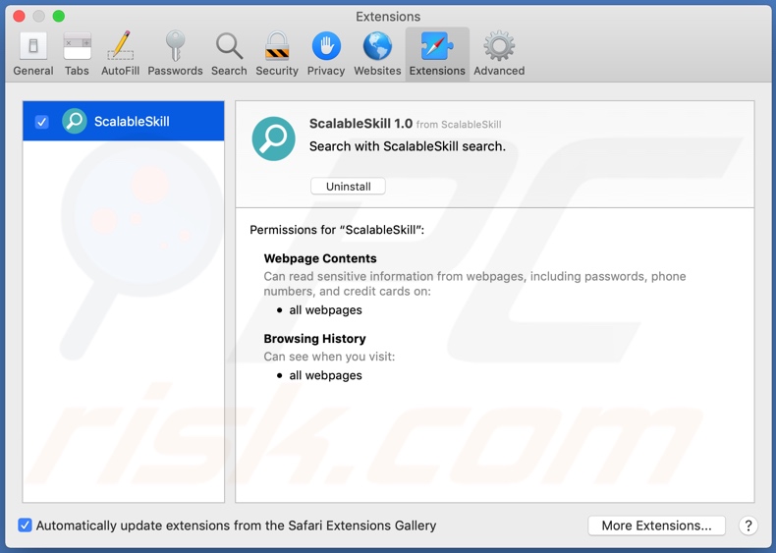Click large ScalableSkill logo in details pane
Screen dimensions: 776x553
tap(274, 138)
